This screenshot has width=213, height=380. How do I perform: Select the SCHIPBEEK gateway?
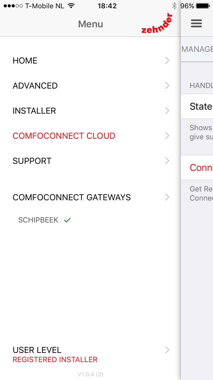pos(38,220)
